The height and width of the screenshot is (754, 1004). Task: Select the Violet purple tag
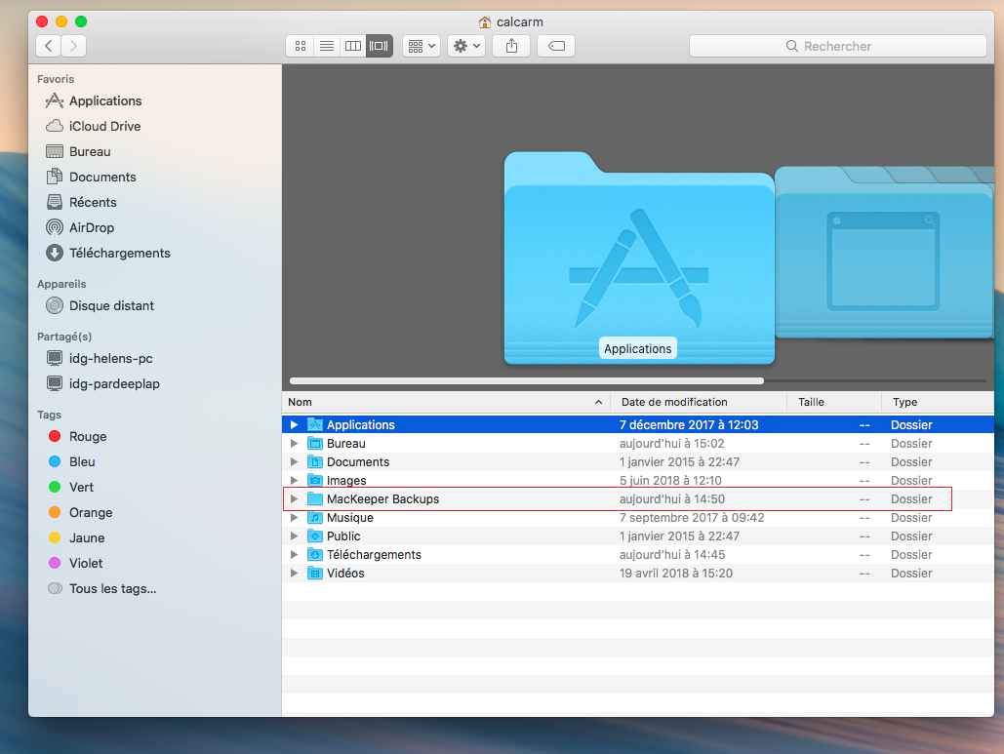coord(85,563)
